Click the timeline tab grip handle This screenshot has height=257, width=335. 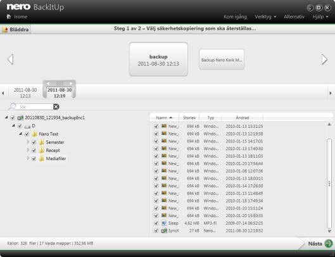[x=60, y=84]
